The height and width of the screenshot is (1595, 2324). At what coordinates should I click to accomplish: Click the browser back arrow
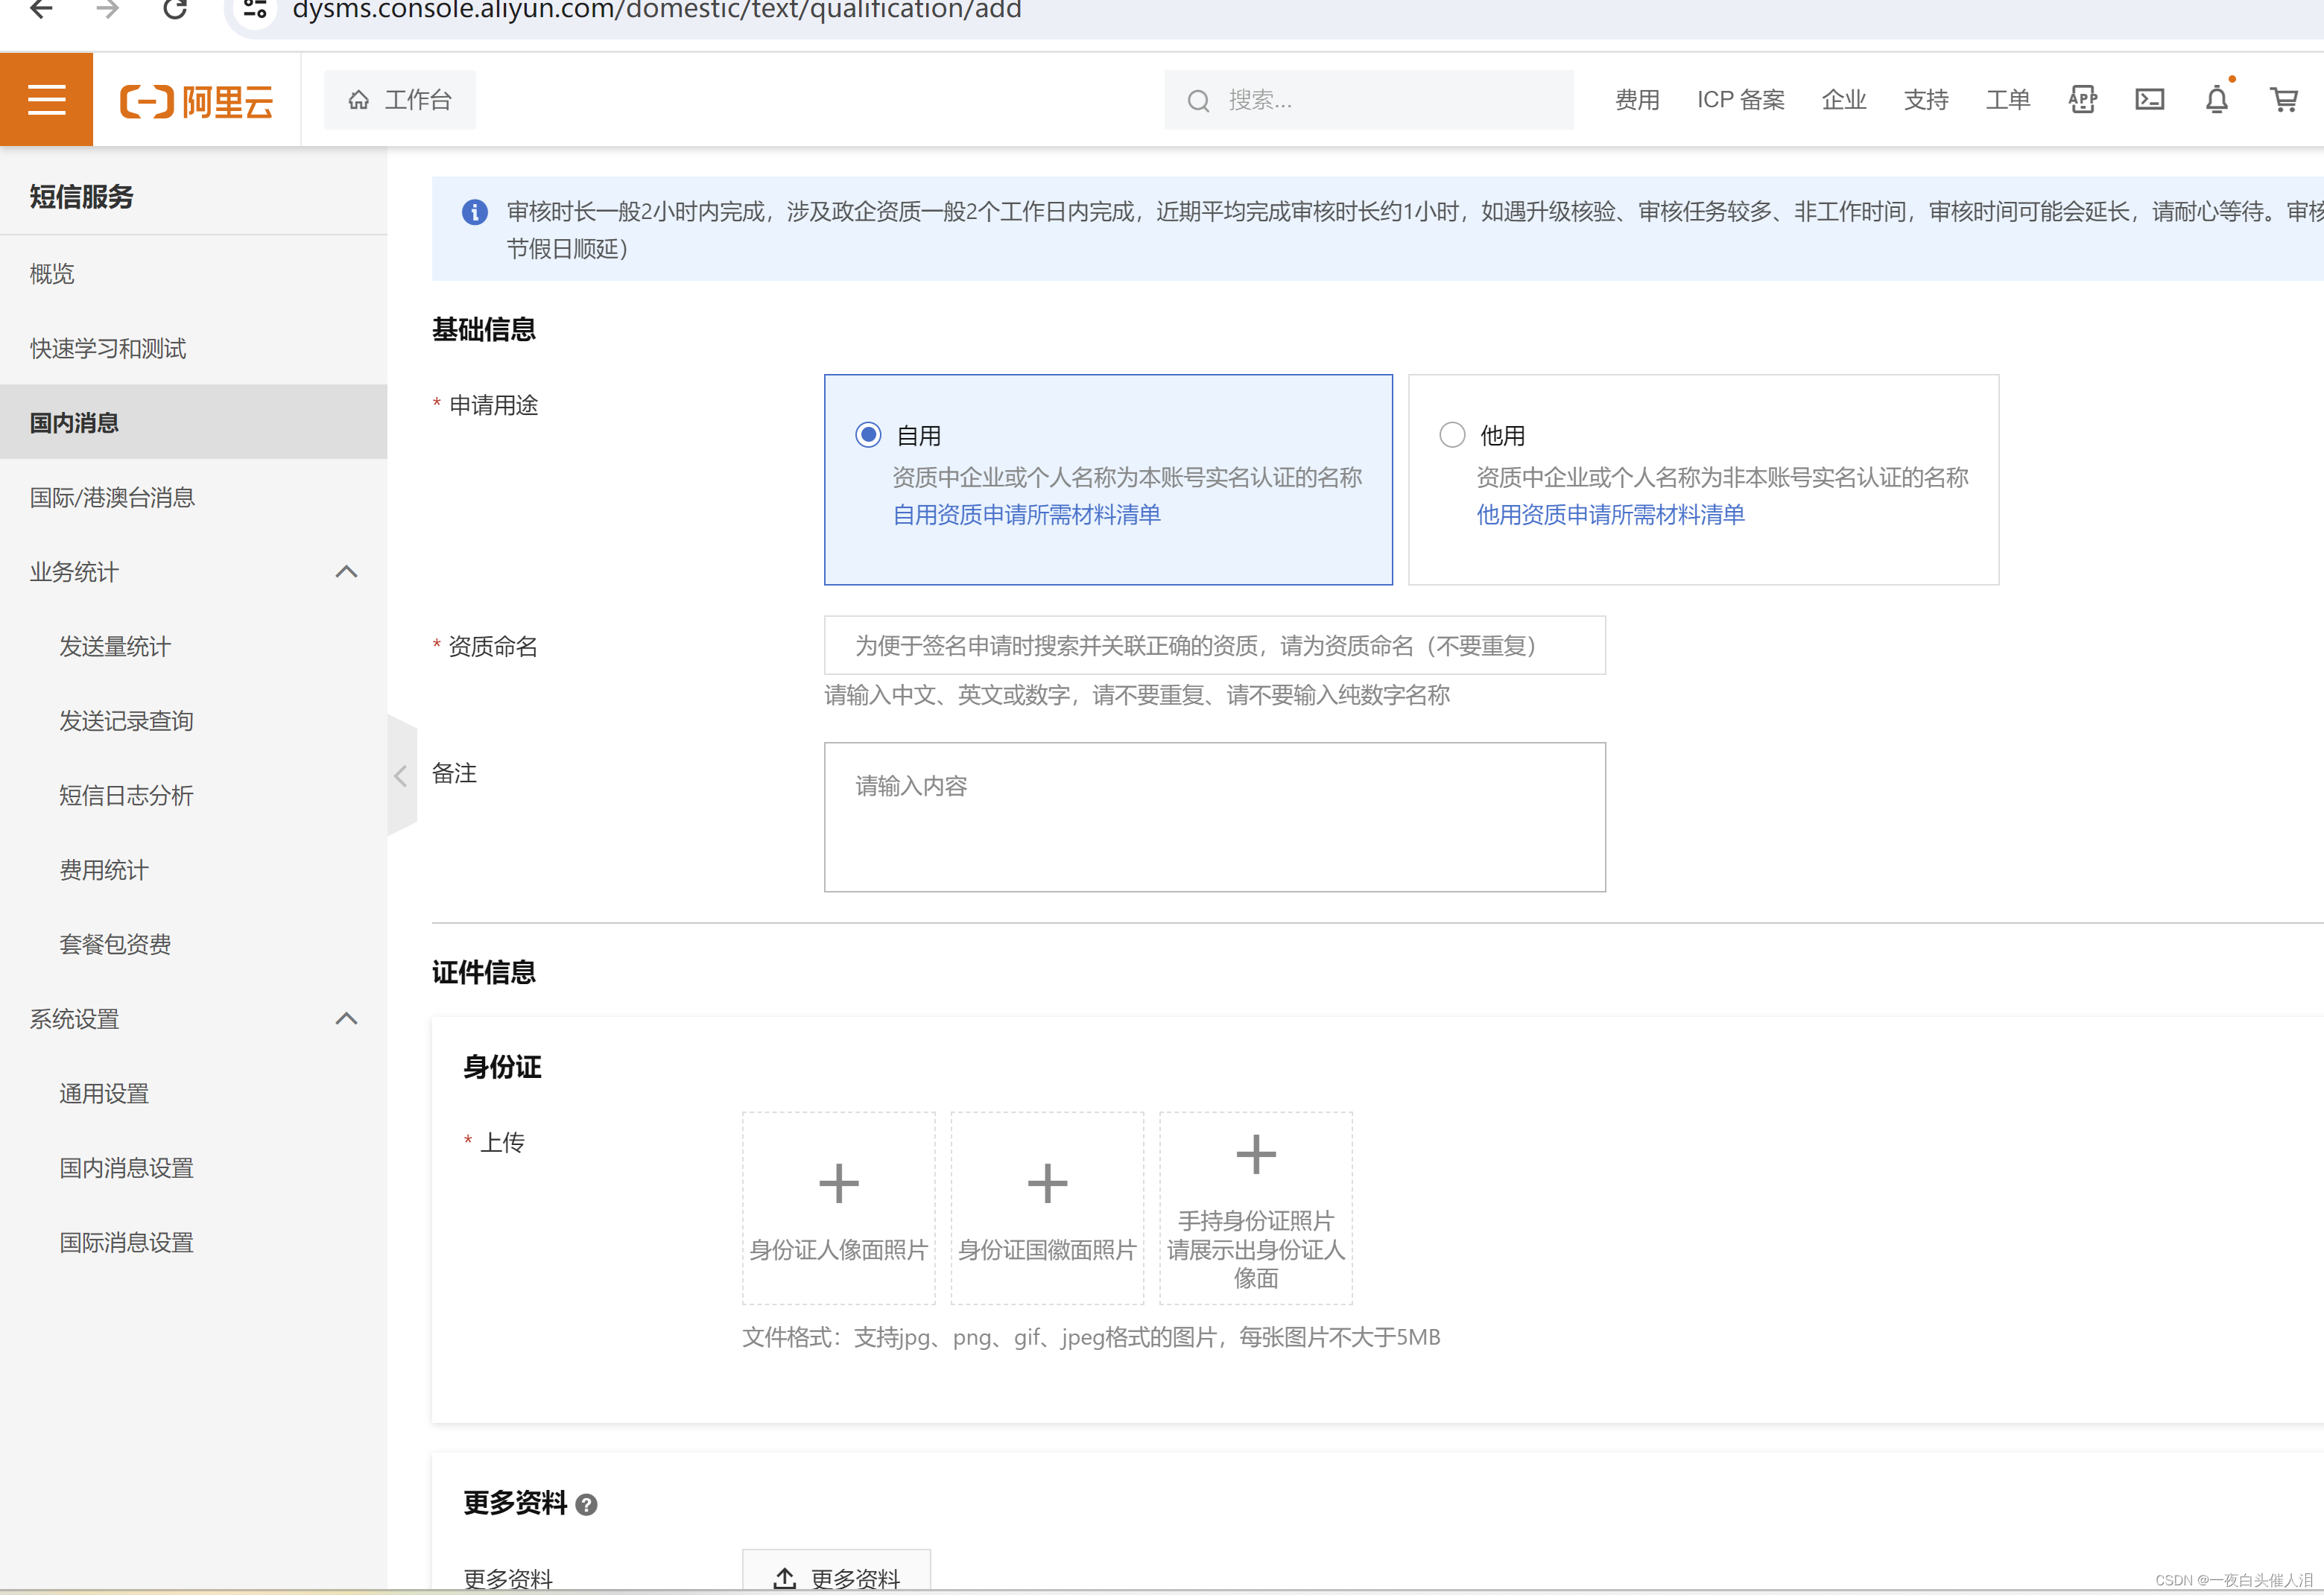click(41, 10)
